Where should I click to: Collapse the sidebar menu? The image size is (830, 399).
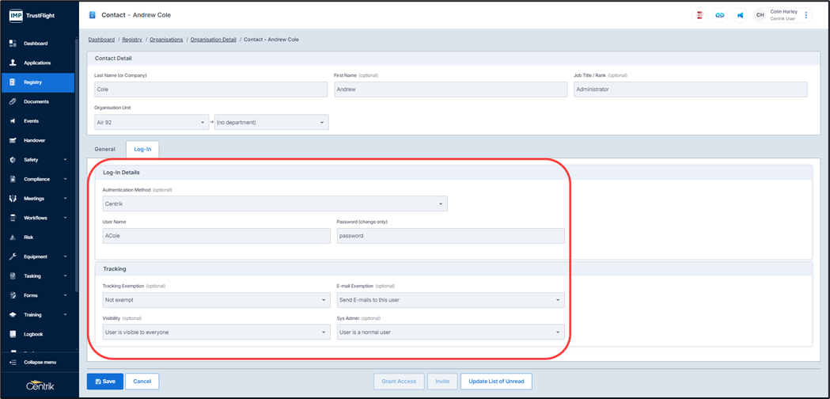click(x=40, y=363)
